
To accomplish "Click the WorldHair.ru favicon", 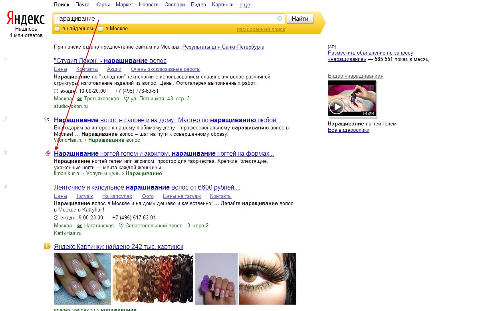I will click(47, 119).
